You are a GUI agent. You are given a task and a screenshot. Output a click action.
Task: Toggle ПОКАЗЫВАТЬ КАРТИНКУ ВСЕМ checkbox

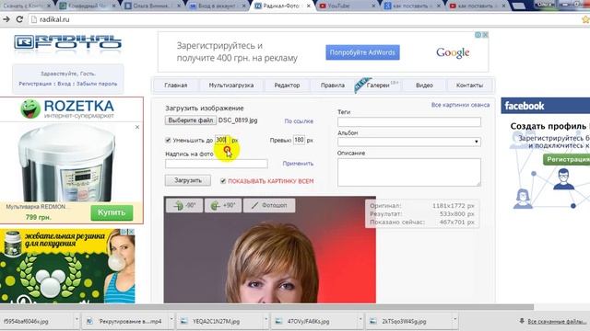pyautogui.click(x=223, y=181)
